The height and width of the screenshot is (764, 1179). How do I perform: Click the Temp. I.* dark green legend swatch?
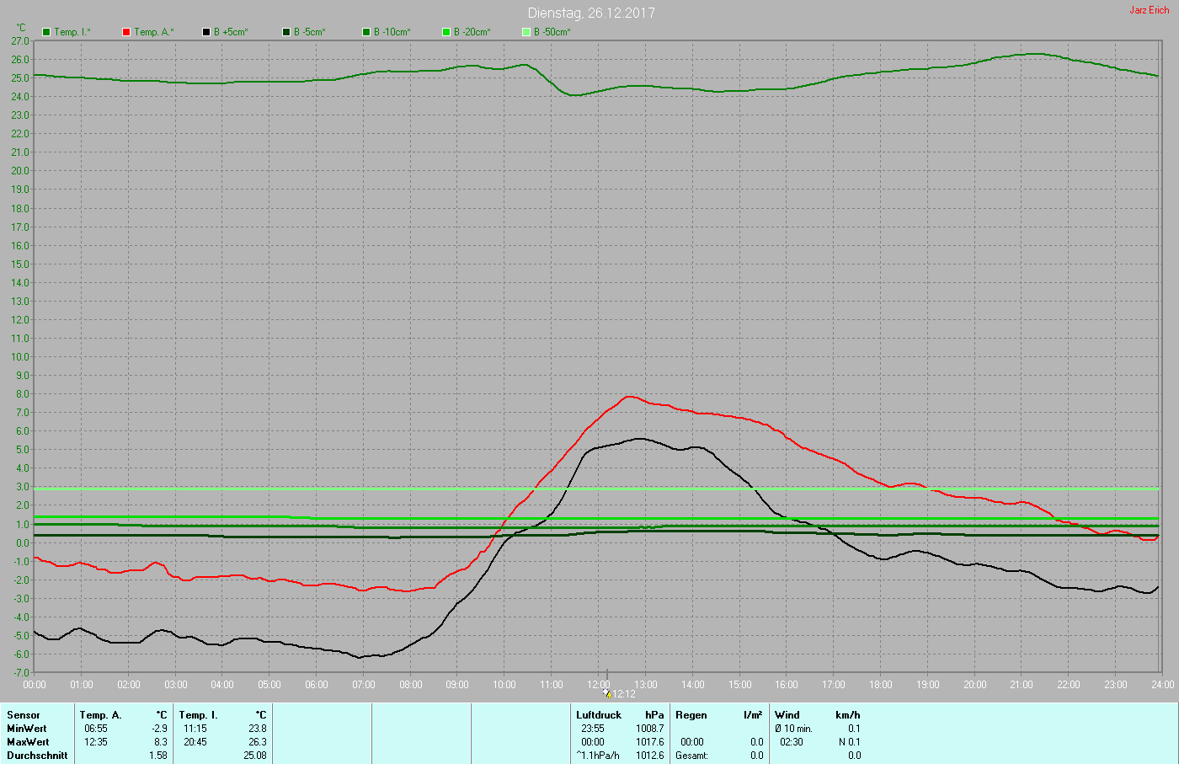point(46,32)
